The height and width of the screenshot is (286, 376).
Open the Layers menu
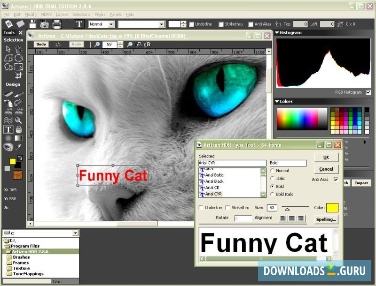(62, 15)
